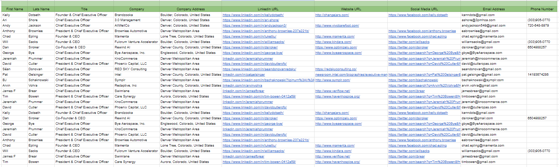Open the twitter.com/bjschaknowski link
This screenshot has width=559, height=167.
[413, 80]
